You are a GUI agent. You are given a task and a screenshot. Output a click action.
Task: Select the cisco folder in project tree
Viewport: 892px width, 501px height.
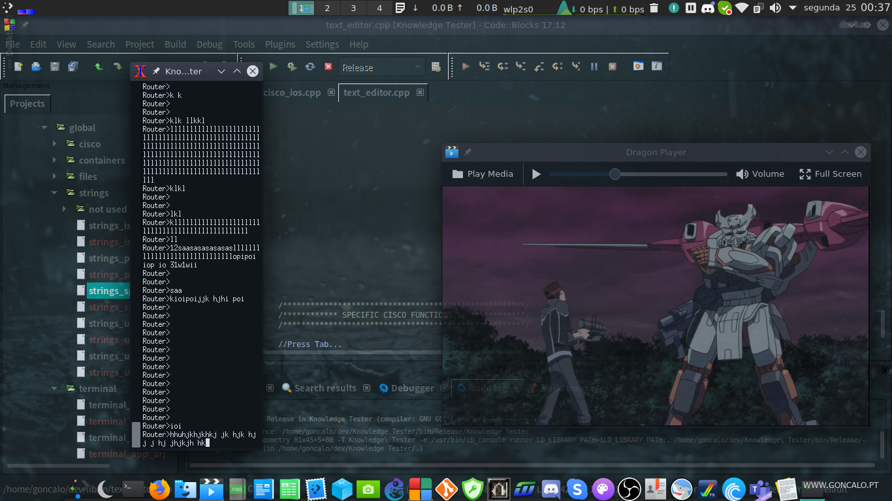click(90, 144)
